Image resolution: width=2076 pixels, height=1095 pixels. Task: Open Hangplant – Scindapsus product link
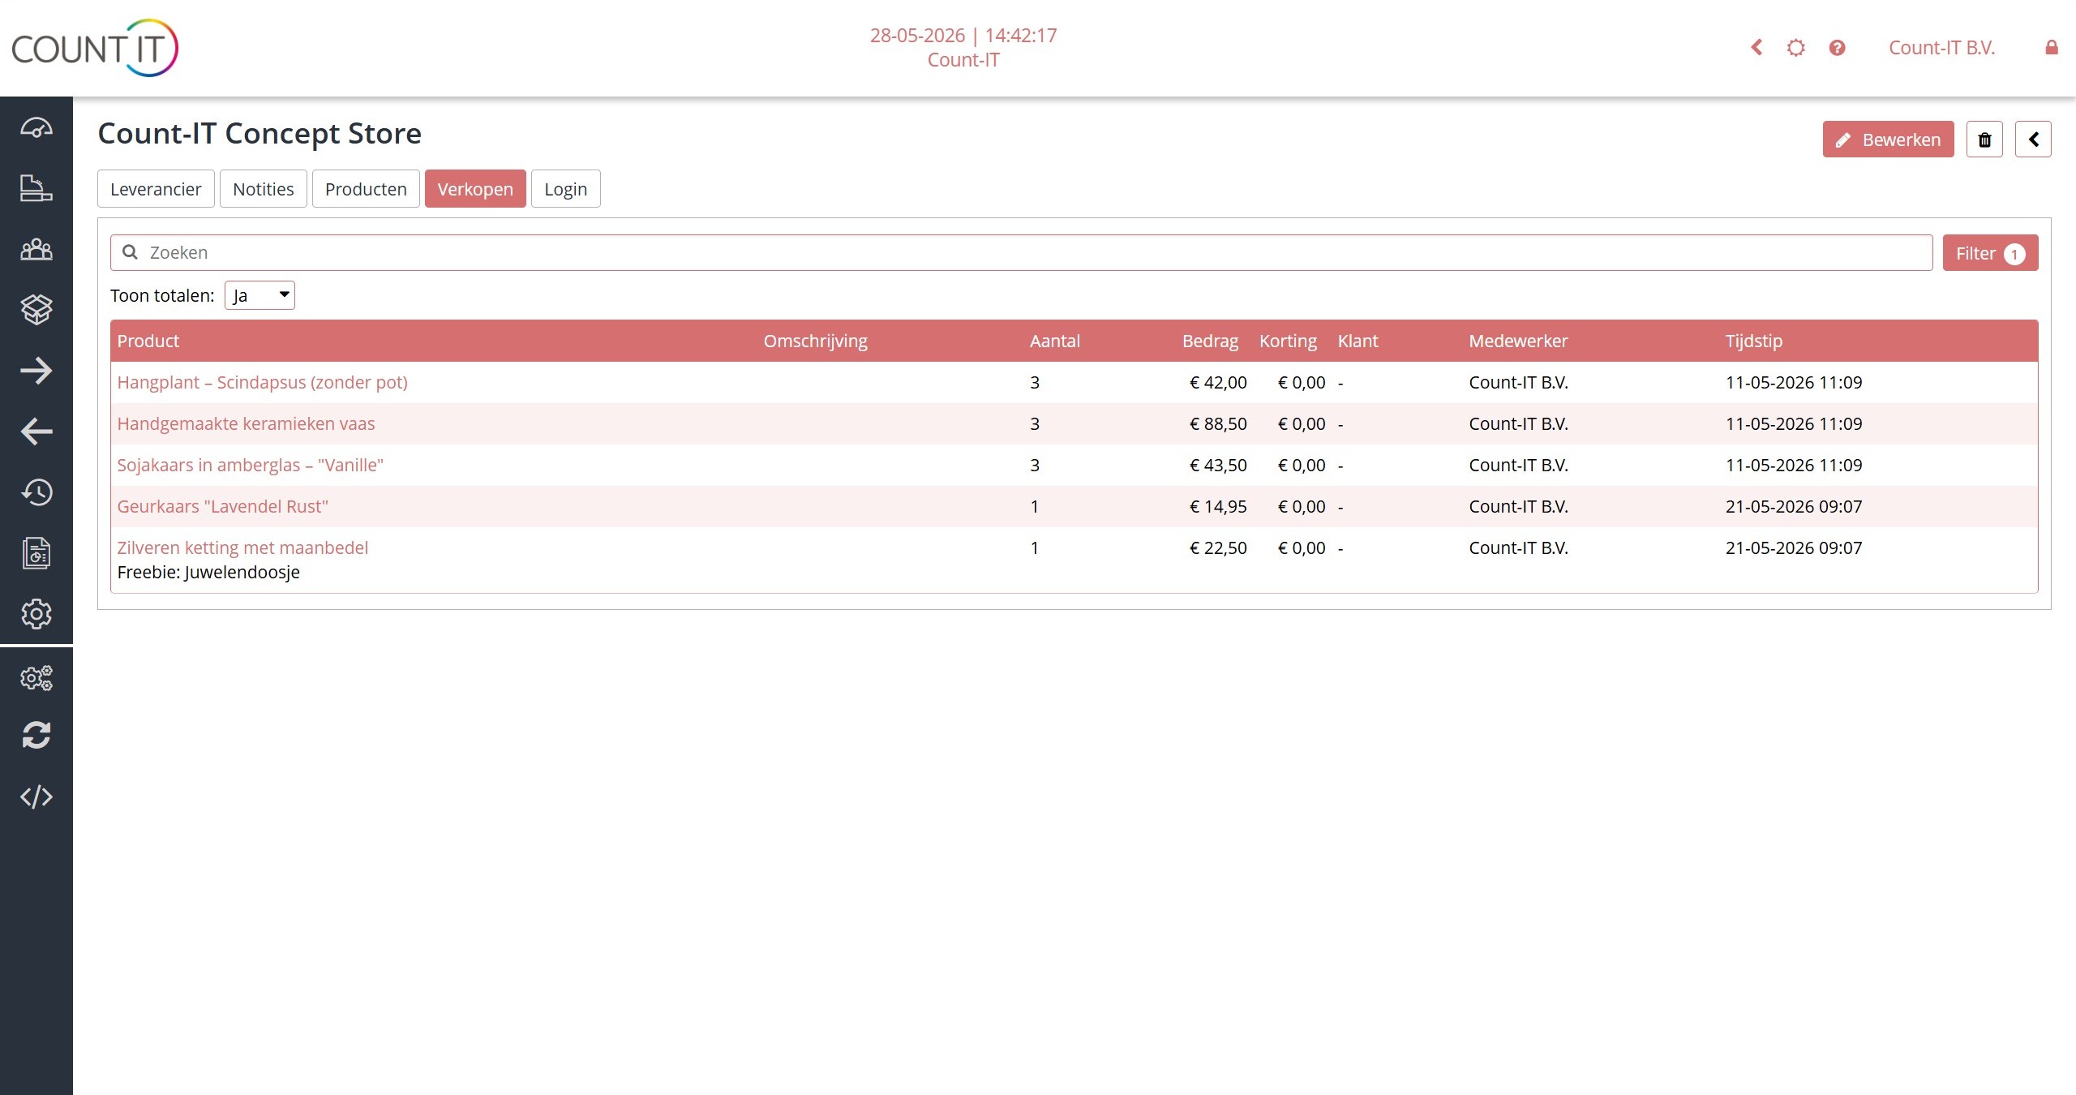(x=262, y=382)
